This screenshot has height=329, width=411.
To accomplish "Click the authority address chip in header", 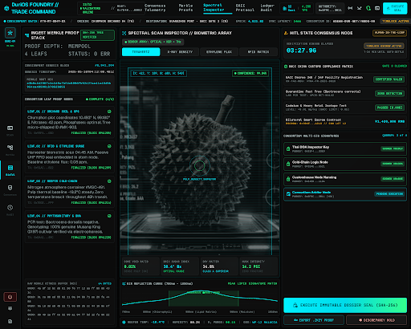I will click(x=330, y=8).
